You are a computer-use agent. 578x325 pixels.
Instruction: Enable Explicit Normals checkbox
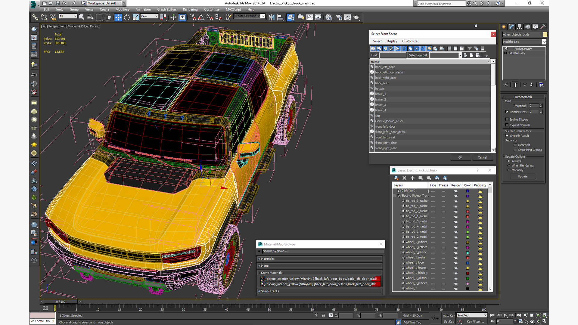[507, 125]
